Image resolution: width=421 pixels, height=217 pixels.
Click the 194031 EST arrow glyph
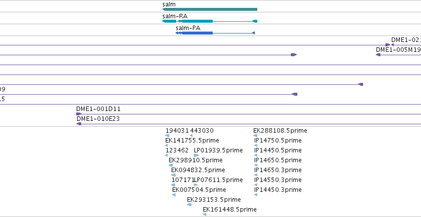[x=167, y=136]
